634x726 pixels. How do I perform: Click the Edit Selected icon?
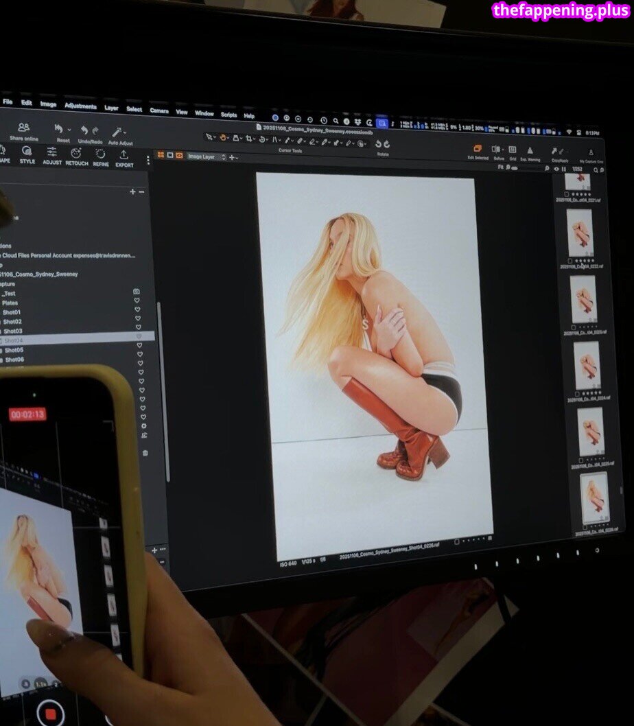click(x=478, y=148)
